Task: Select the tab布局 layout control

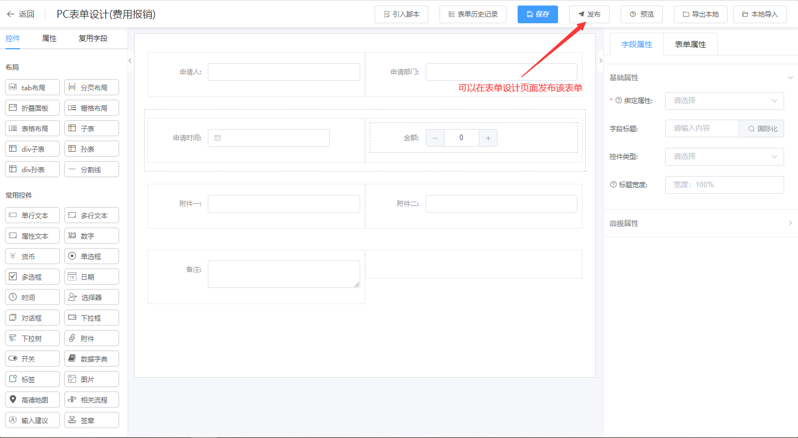Action: (x=32, y=87)
